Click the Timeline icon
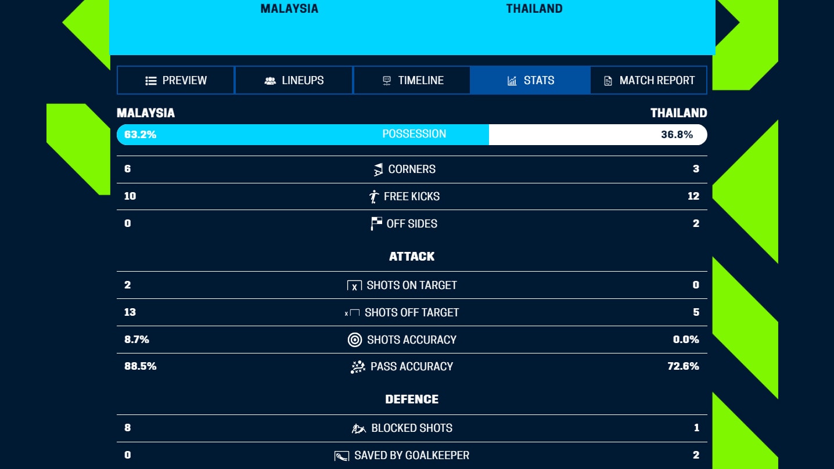834x469 pixels. (x=387, y=81)
